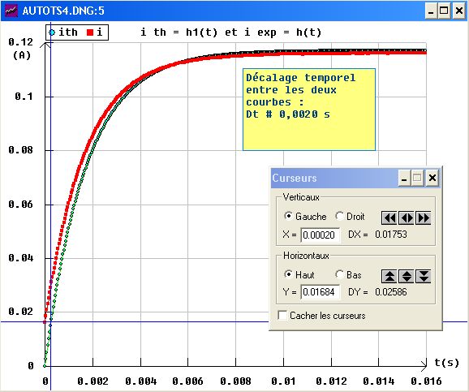Click the ith legend marker
Viewport: 469px width, 392px height.
tap(52, 32)
